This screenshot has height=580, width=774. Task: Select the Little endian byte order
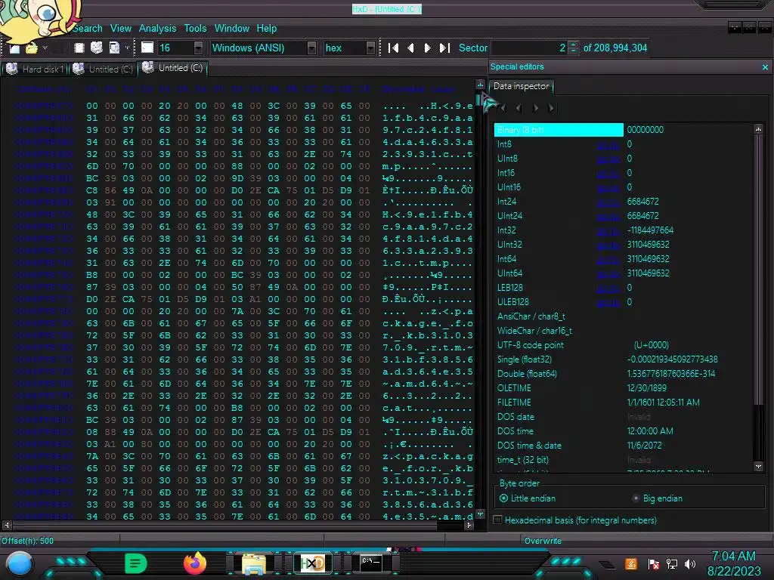tap(527, 498)
